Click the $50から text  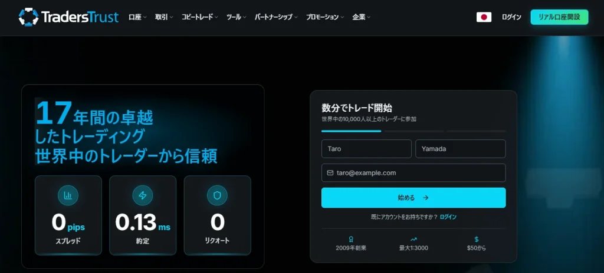tap(477, 248)
